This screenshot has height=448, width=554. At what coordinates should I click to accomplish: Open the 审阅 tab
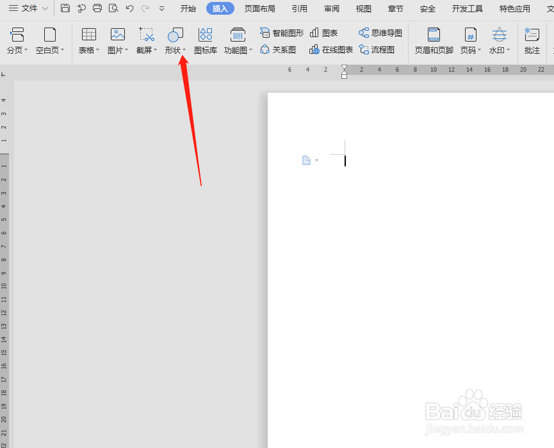click(331, 8)
